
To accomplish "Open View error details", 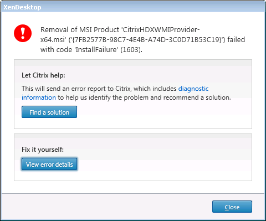I will (x=49, y=164).
